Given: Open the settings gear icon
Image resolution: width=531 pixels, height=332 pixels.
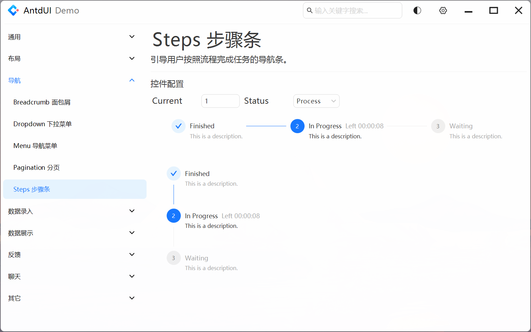Looking at the screenshot, I should [x=443, y=10].
